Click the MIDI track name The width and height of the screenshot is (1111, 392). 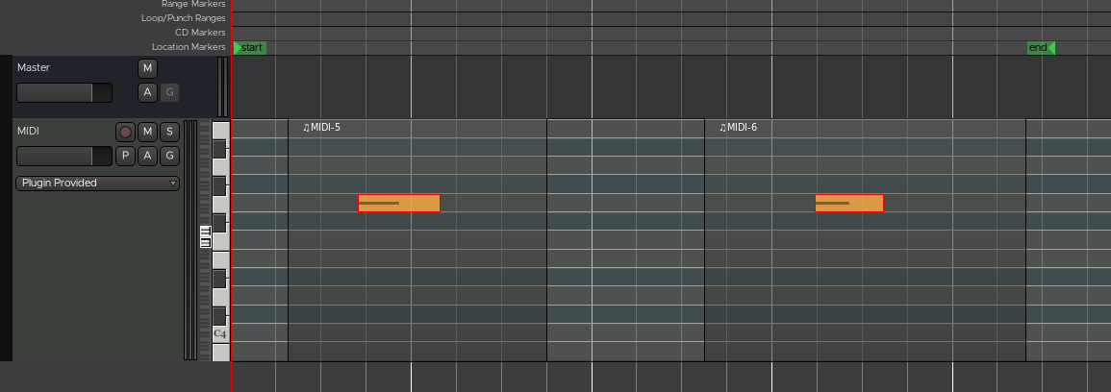(29, 131)
